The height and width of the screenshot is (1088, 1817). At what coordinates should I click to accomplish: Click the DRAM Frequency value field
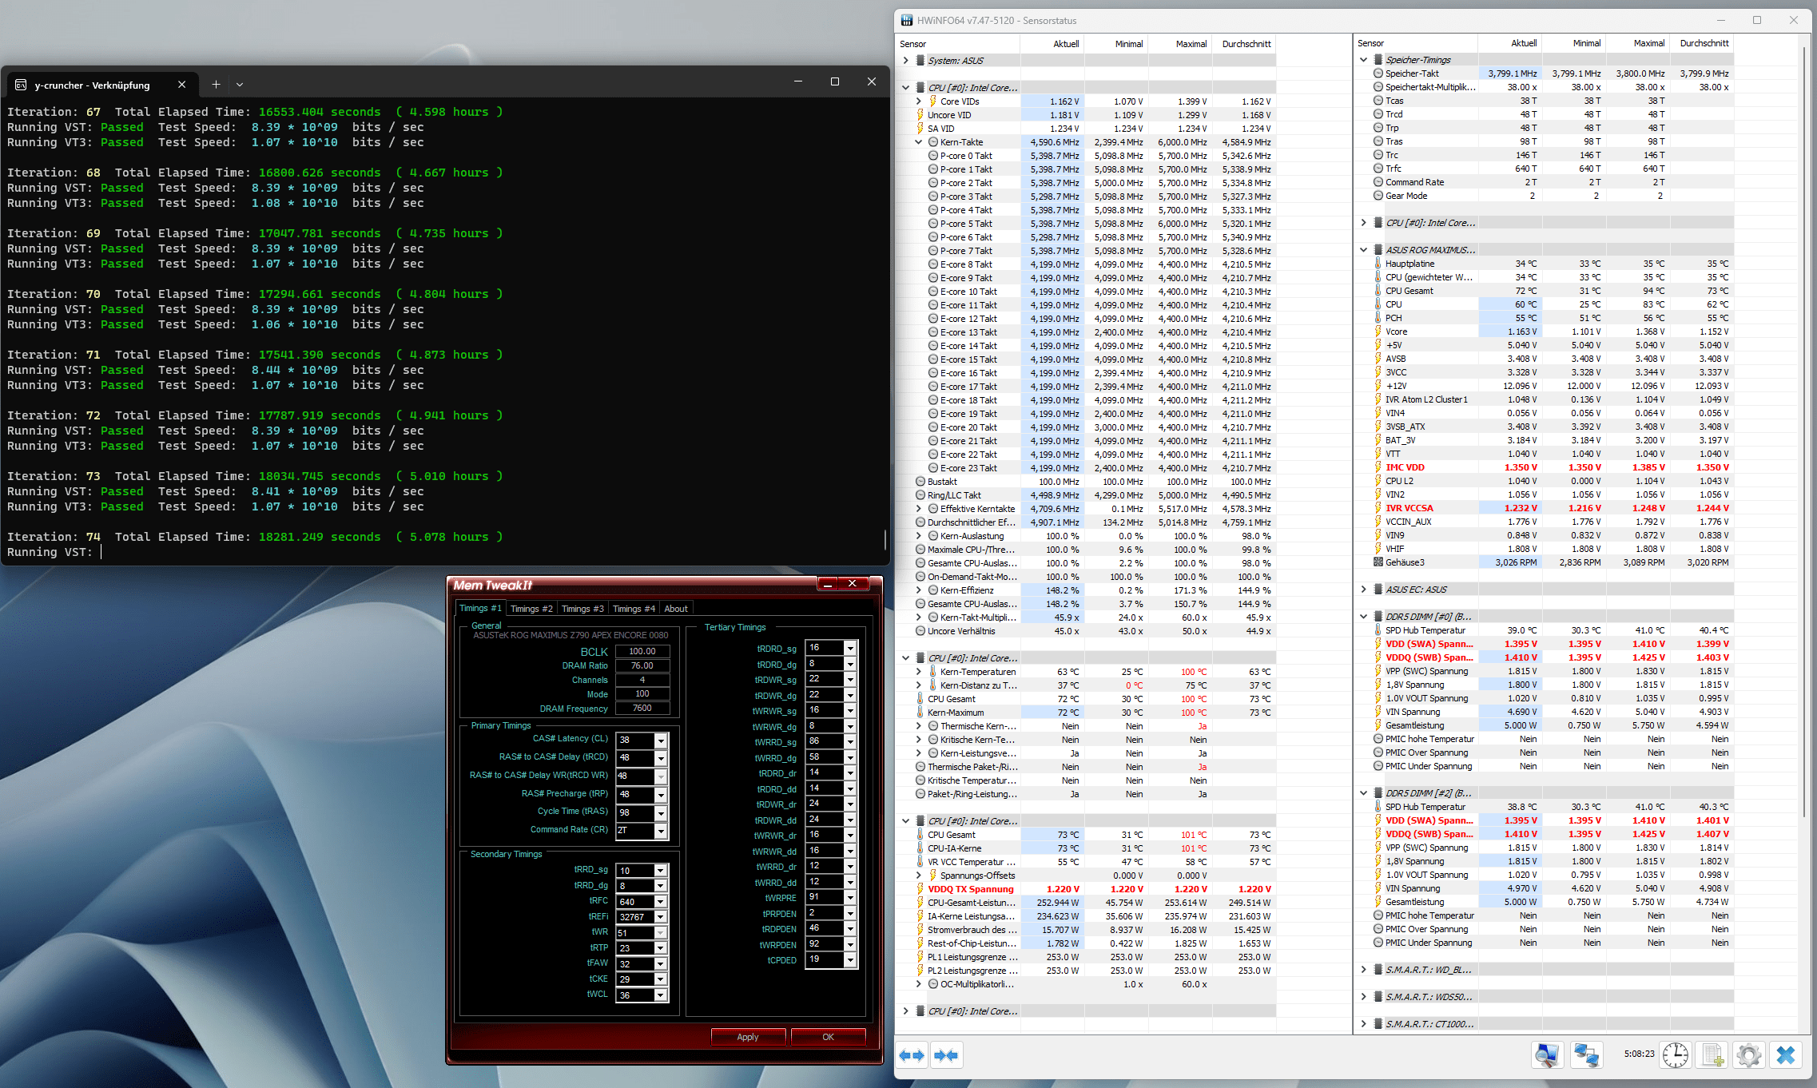(x=642, y=708)
